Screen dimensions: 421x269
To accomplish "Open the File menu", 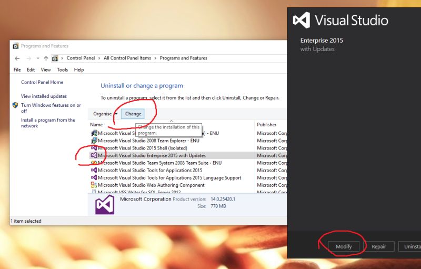I will point(17,69).
